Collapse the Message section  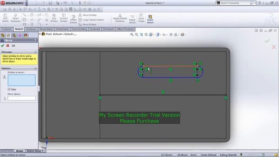(35, 52)
